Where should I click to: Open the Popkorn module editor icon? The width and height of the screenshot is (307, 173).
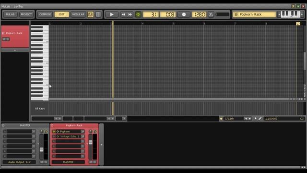pyautogui.click(x=83, y=131)
